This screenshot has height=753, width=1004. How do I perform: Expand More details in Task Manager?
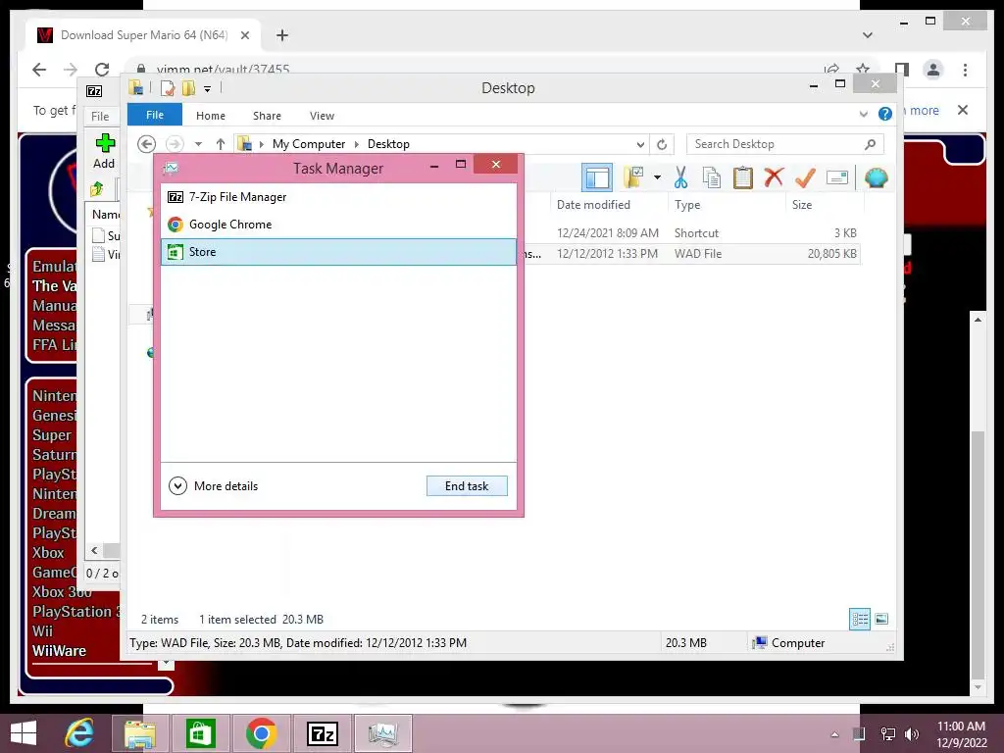(213, 486)
